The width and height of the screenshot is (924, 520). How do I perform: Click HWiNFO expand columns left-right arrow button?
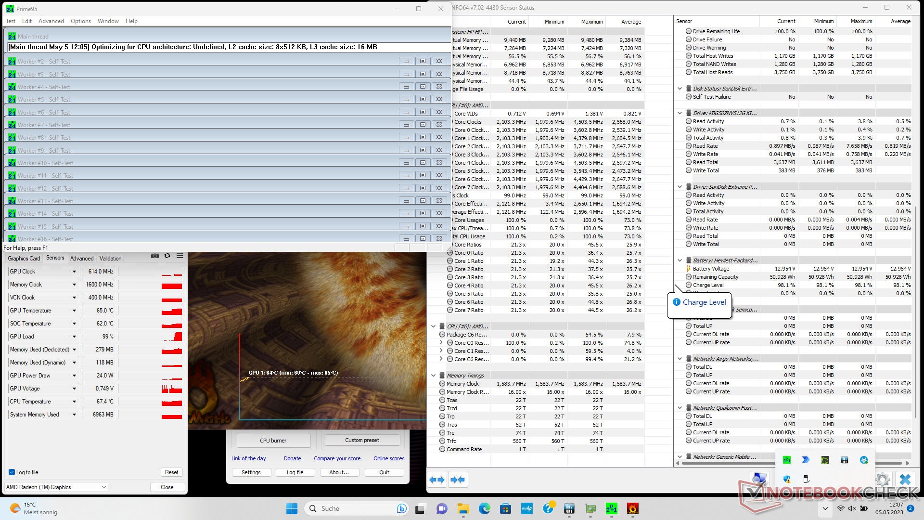[437, 480]
